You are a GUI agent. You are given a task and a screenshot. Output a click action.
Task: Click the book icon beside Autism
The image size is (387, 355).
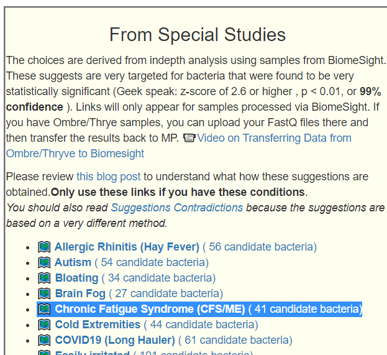44,262
